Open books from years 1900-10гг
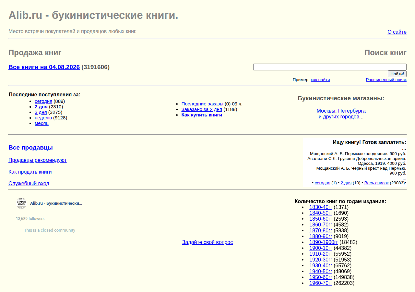 321,248
